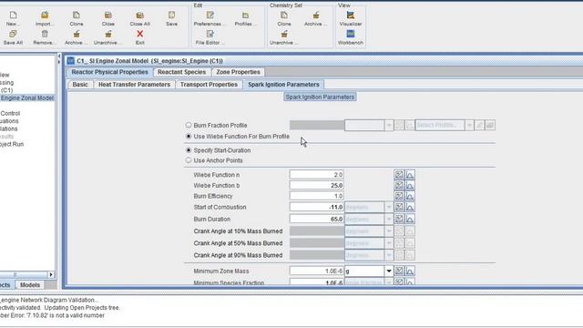Open Burn Fraction Profile units dropdown
This screenshot has height=328, width=583.
[x=389, y=126]
